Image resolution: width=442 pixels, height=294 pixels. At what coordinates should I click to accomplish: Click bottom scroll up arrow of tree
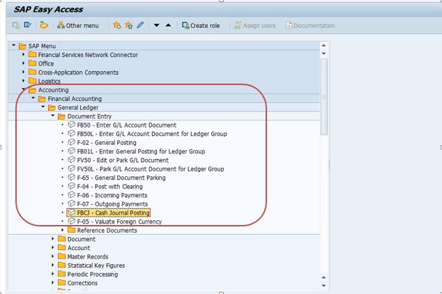tap(323, 277)
